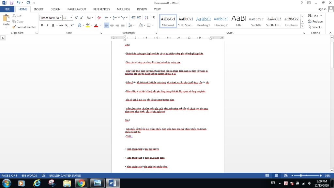Toggle Italic formatting
Image resolution: width=334 pixels, height=188 pixels.
(47, 25)
